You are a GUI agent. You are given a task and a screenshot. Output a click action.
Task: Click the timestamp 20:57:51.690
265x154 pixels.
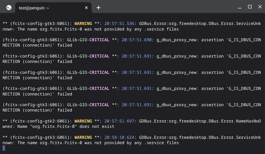click(136, 40)
